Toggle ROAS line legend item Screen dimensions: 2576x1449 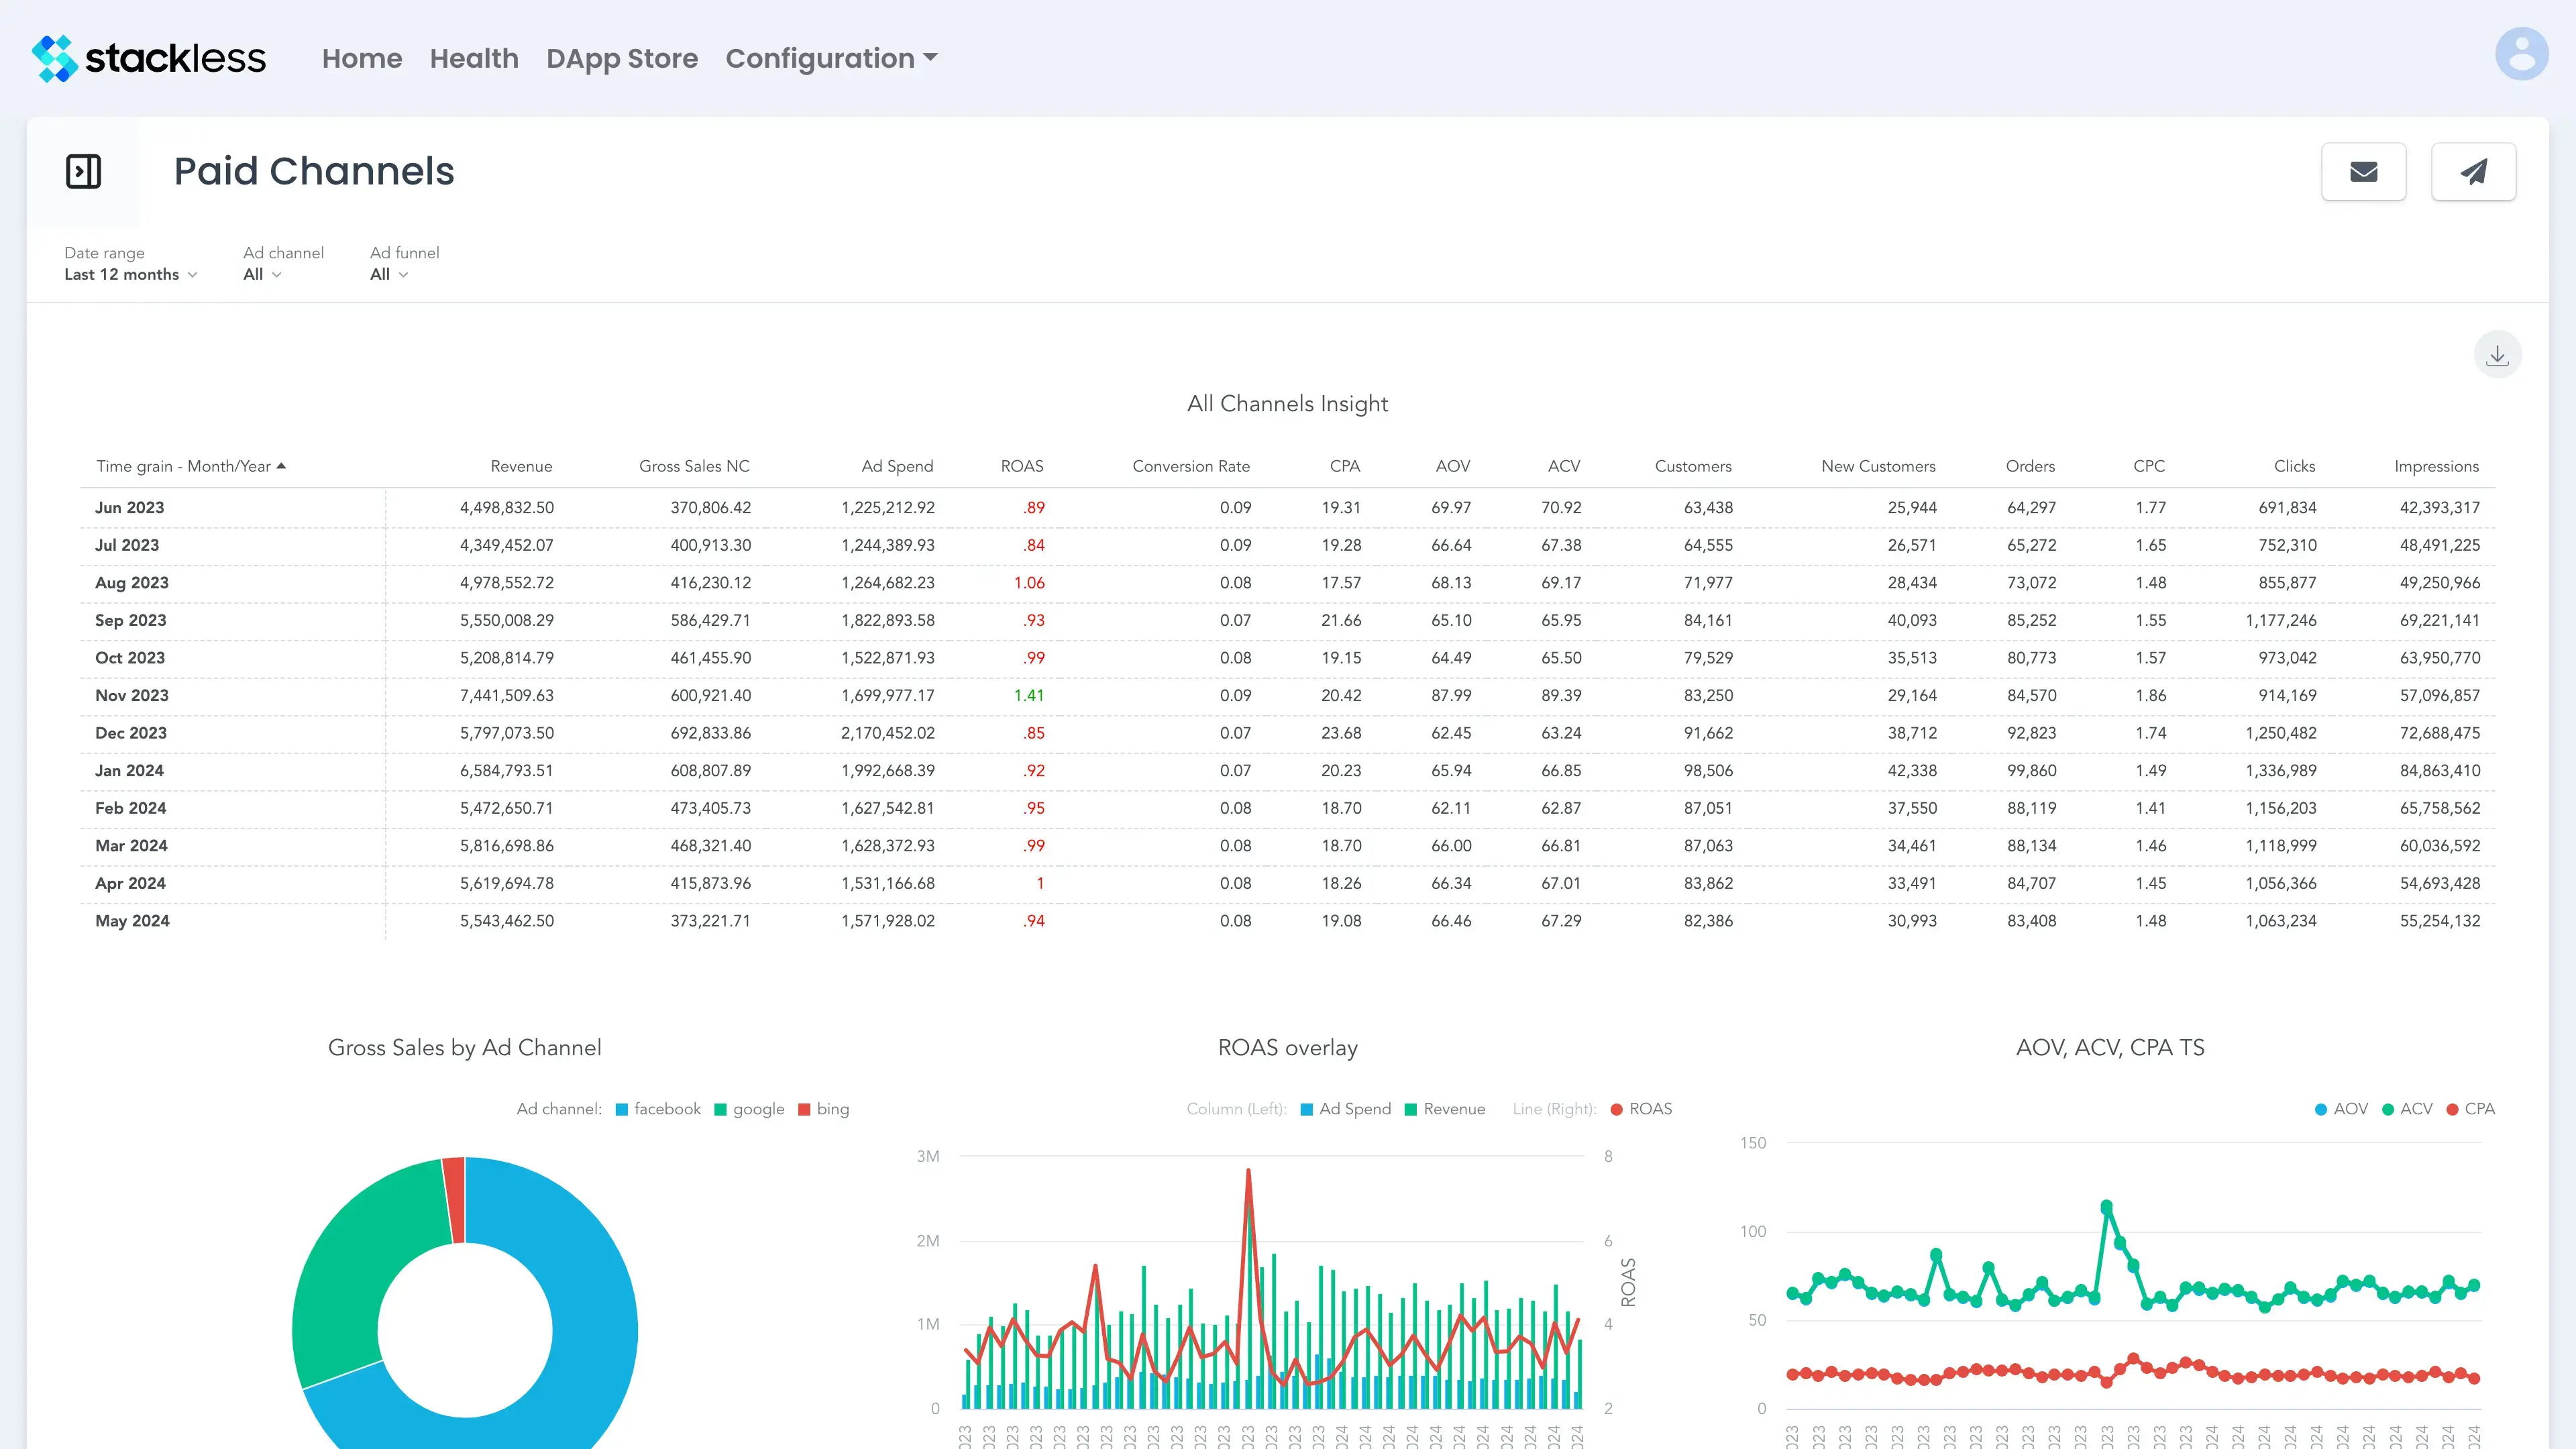coord(1641,1109)
